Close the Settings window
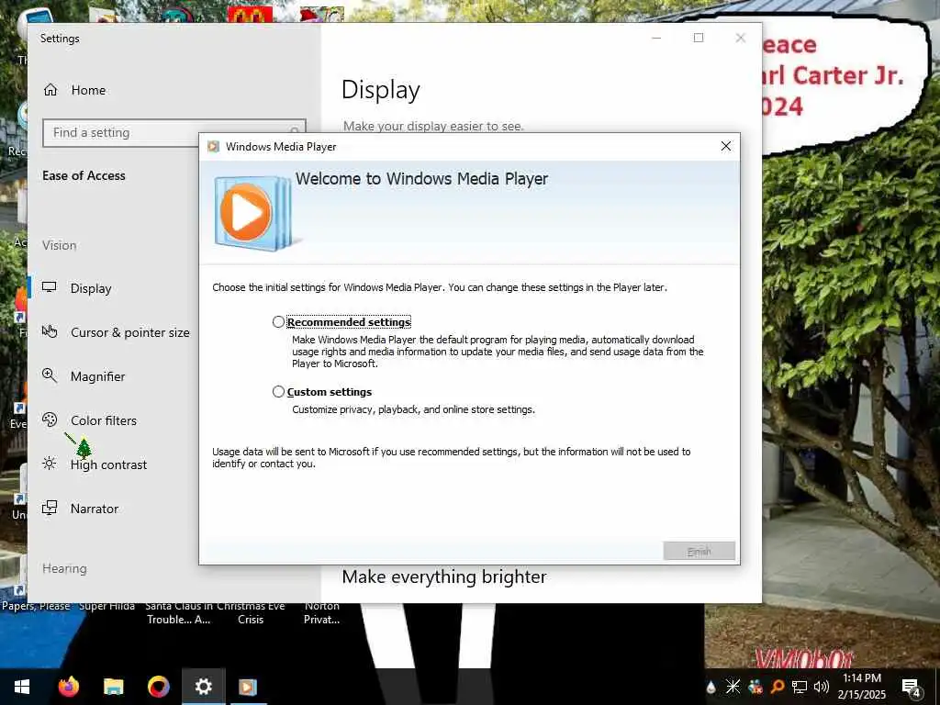940x705 pixels. point(741,38)
